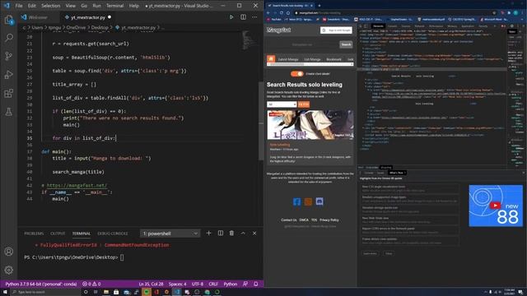Open the Search view in activity bar

[x=9, y=37]
